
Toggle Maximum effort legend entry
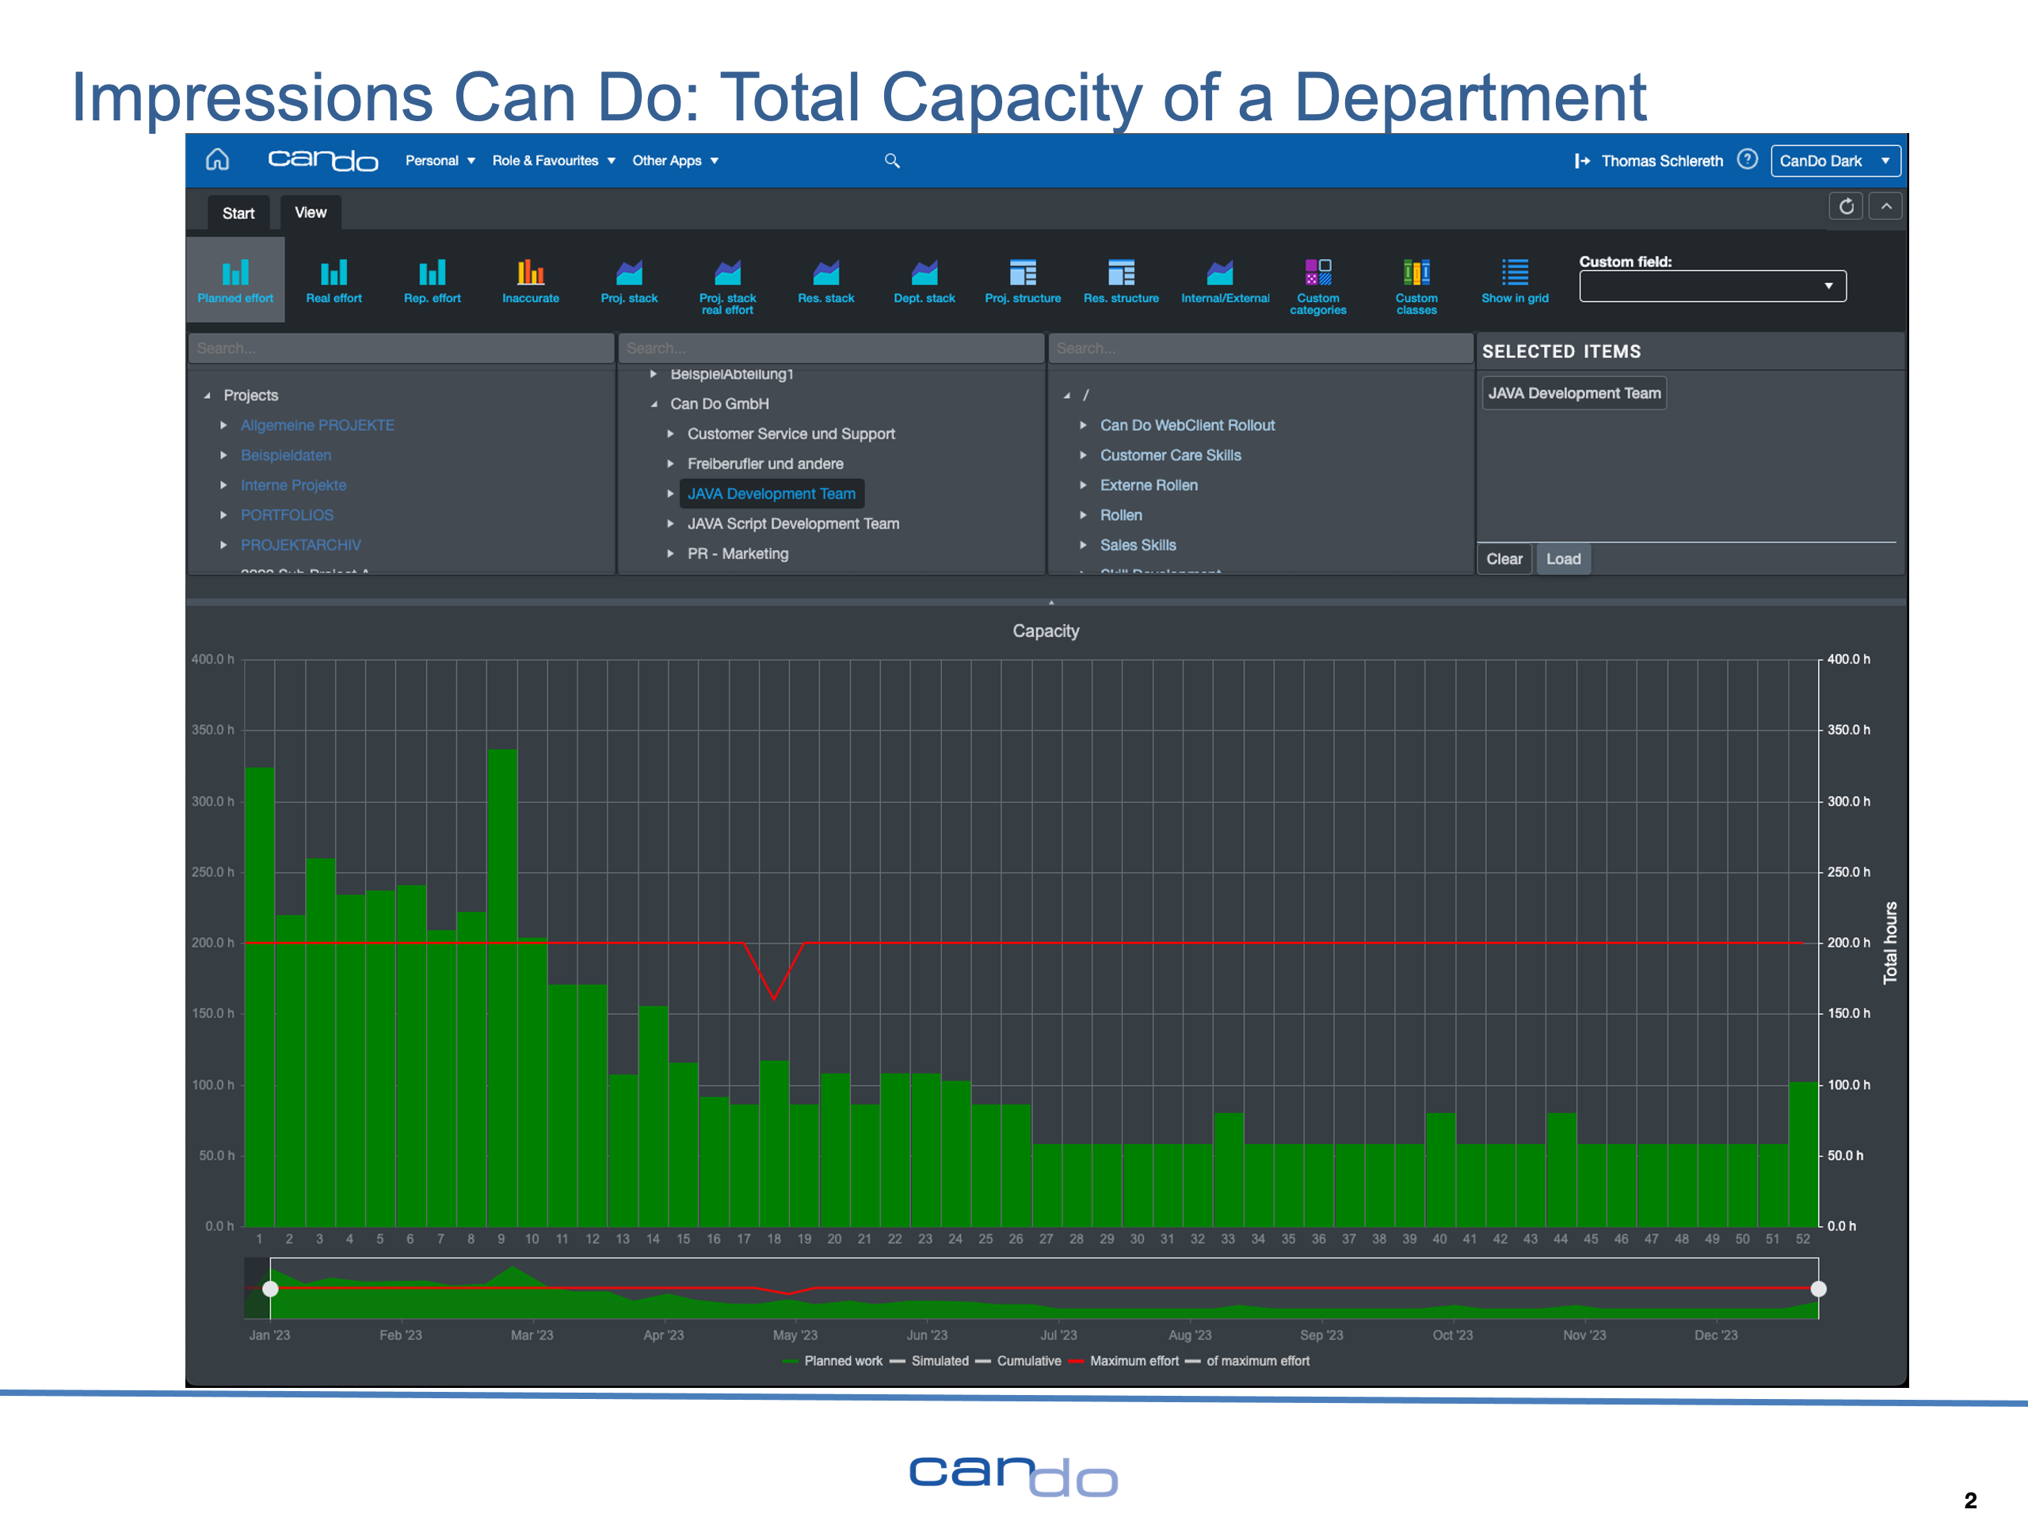1124,1362
